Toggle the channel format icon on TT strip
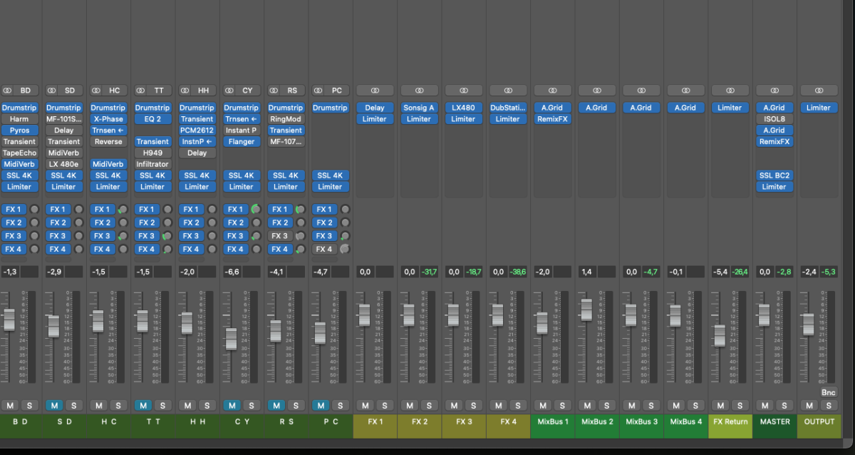The image size is (855, 455). point(140,91)
